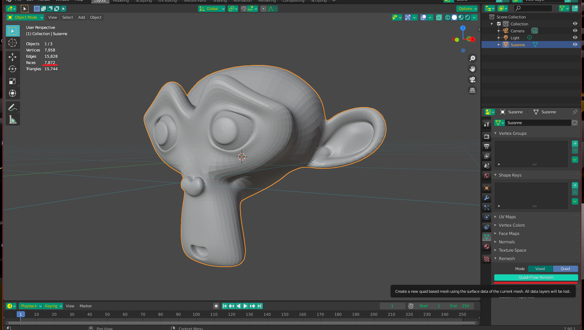This screenshot has height=330, width=584.
Task: Open the Tool properties tab
Action: coord(487,124)
